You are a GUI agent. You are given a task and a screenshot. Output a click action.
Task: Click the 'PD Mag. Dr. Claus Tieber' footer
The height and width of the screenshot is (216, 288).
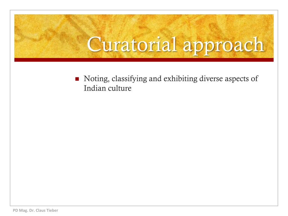pos(35,210)
